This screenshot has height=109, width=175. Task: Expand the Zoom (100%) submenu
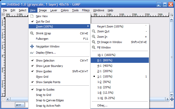click(59, 26)
